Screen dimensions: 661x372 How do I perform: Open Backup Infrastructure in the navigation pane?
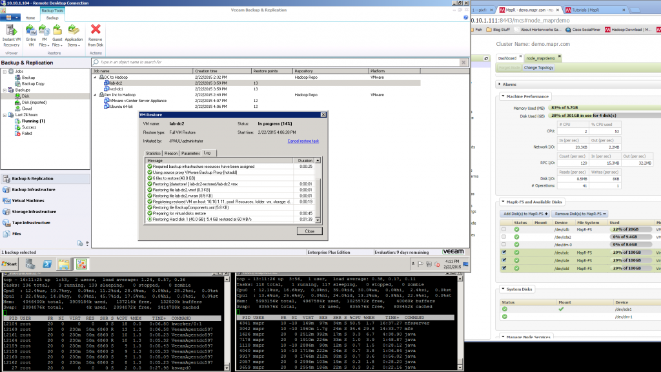(x=34, y=189)
